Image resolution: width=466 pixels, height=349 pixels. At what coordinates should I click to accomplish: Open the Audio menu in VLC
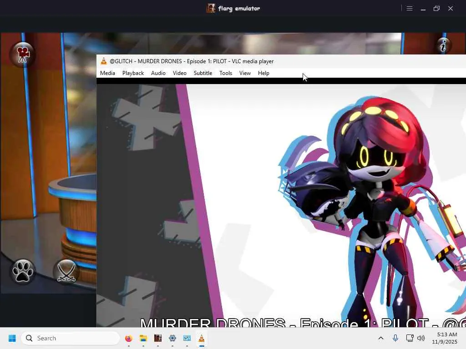158,73
